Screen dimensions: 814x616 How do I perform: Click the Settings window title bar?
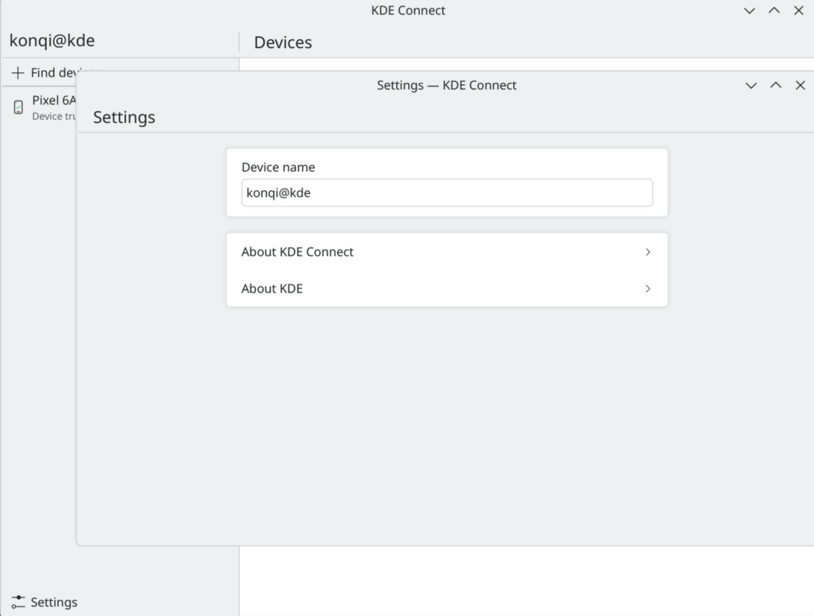(446, 85)
